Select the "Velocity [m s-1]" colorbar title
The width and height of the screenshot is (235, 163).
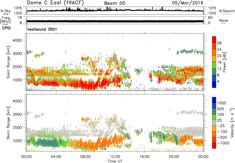232,123
